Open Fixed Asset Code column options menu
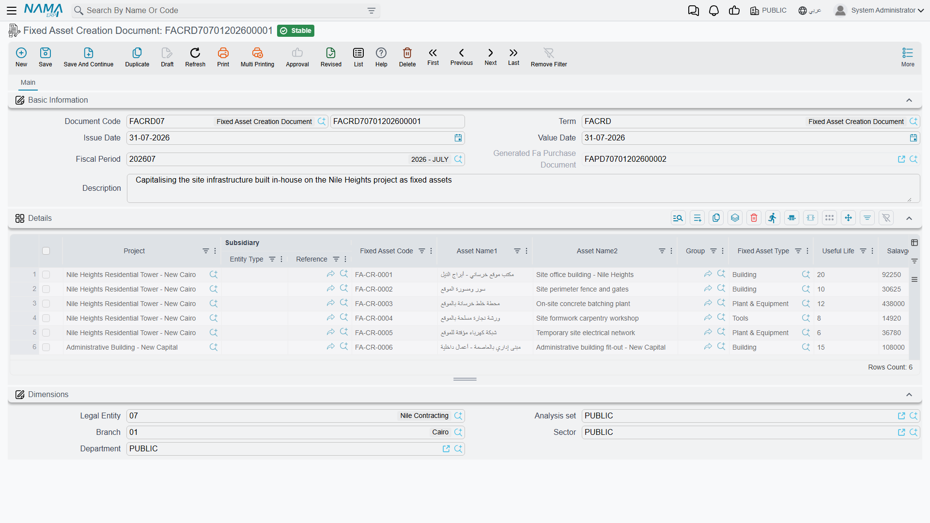 [x=431, y=251]
